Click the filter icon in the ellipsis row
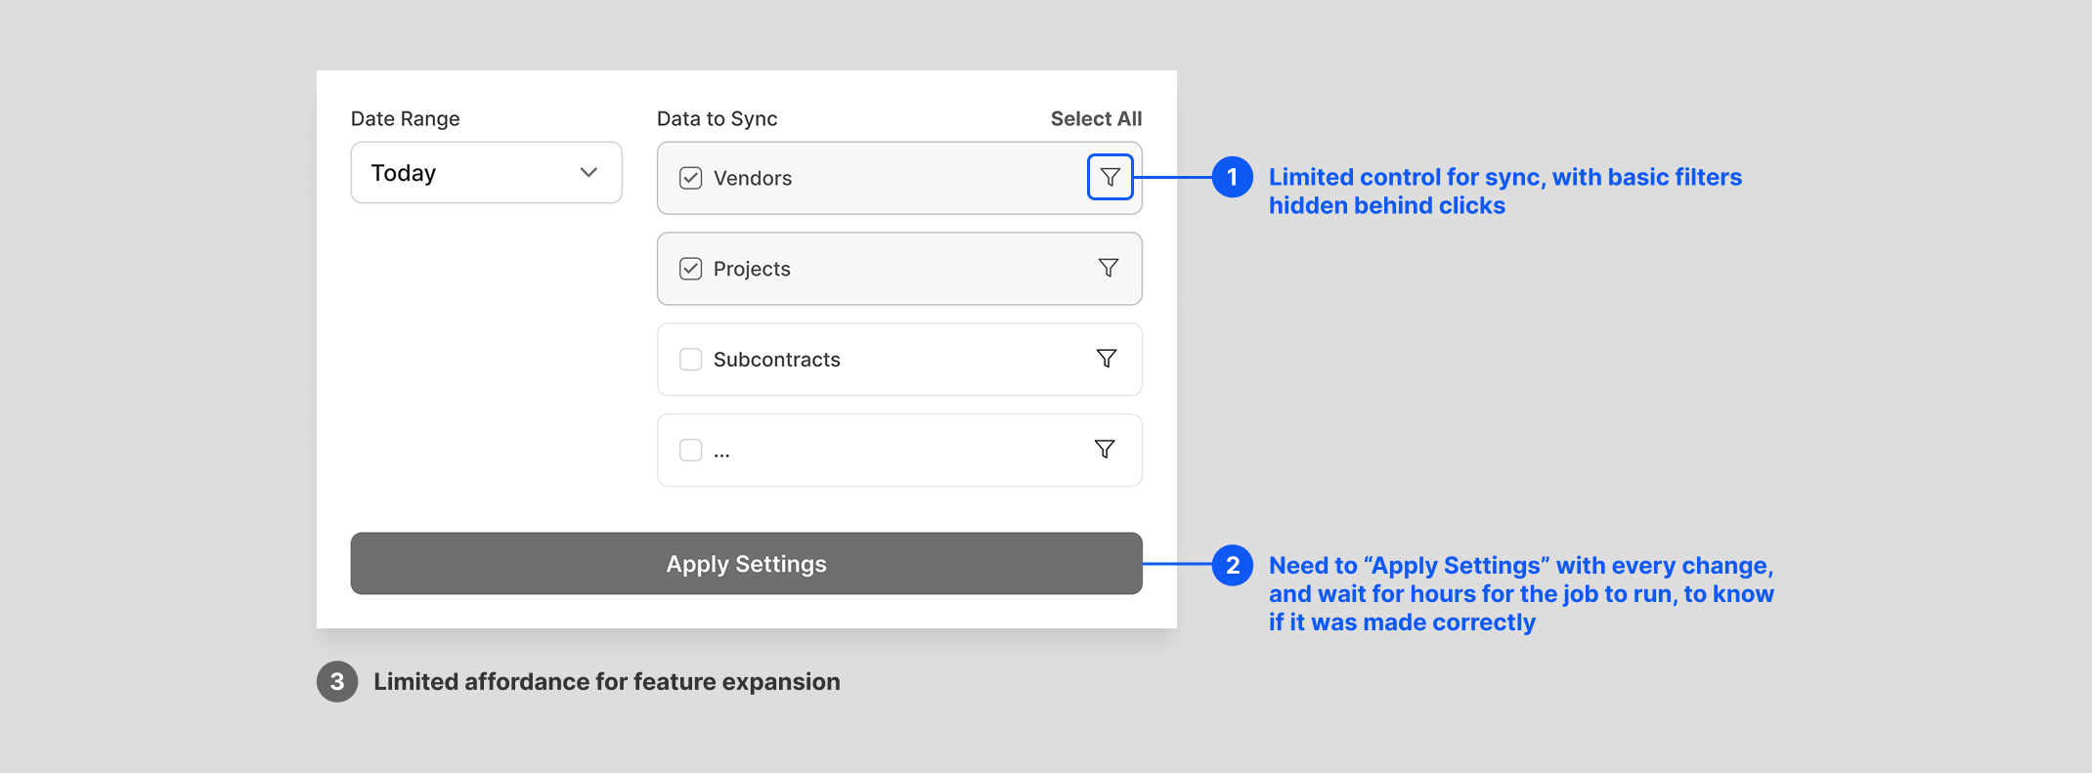This screenshot has height=773, width=2092. (x=1104, y=450)
